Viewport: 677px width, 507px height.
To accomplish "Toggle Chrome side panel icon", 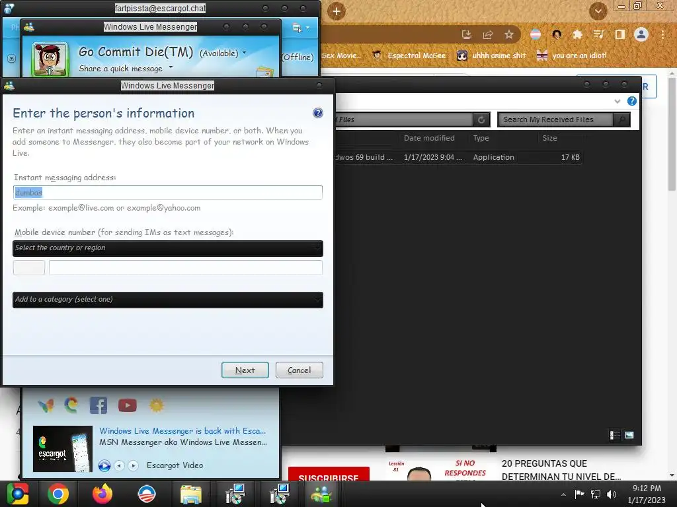I will (620, 34).
